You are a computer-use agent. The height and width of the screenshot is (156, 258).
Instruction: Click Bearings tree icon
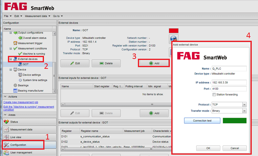click(x=15, y=85)
